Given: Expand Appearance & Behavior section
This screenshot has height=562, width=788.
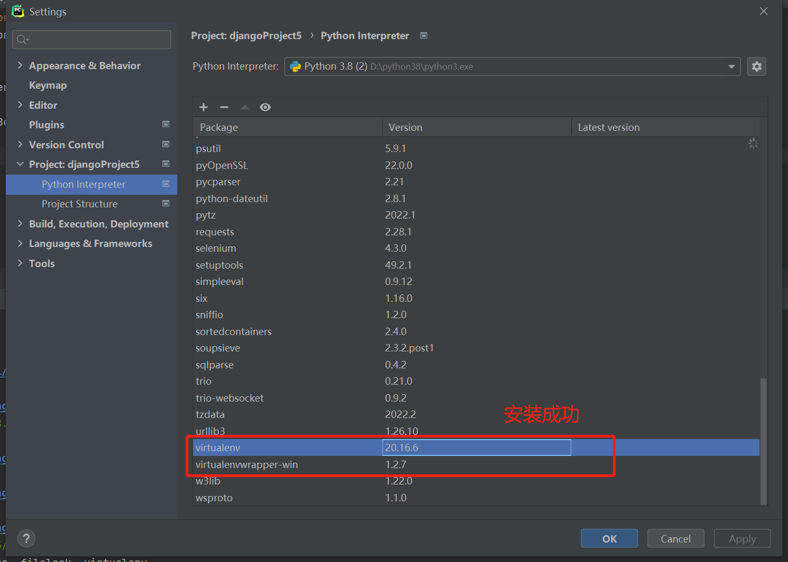Looking at the screenshot, I should click(x=20, y=65).
